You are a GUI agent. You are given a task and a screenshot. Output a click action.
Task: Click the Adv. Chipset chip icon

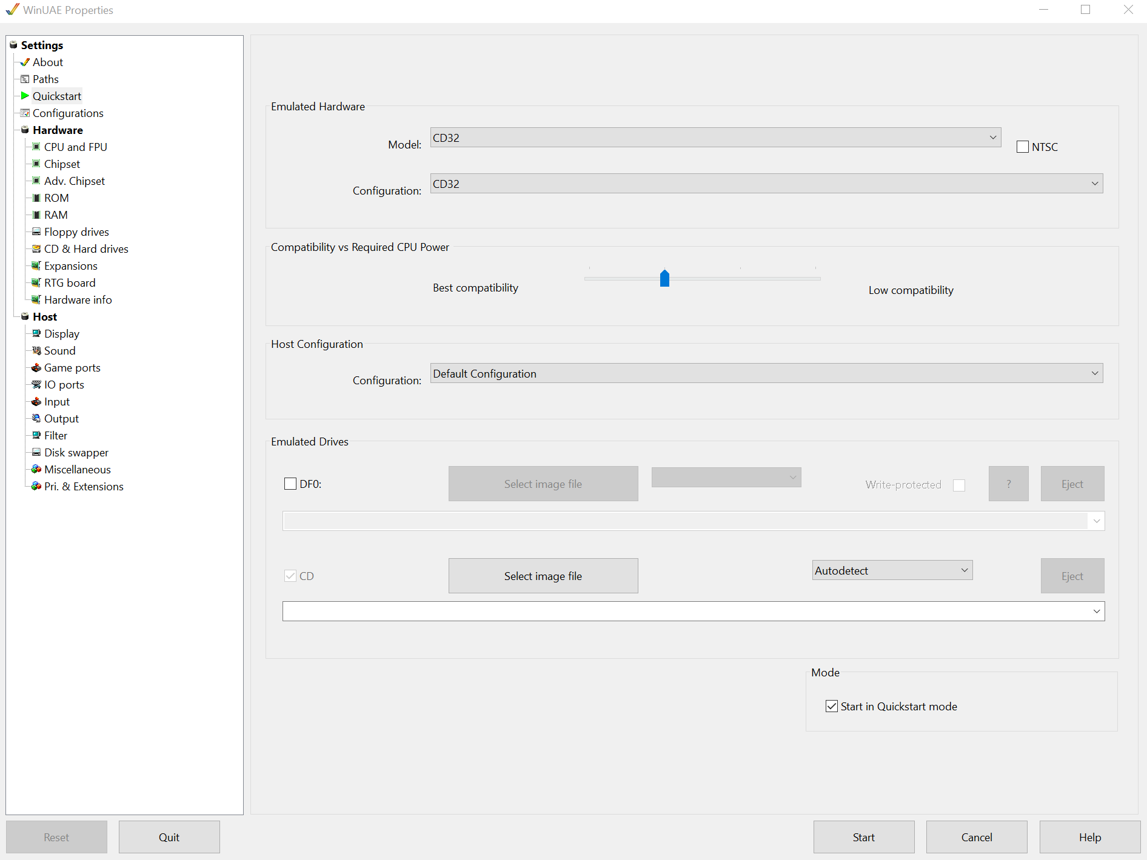[x=36, y=181]
